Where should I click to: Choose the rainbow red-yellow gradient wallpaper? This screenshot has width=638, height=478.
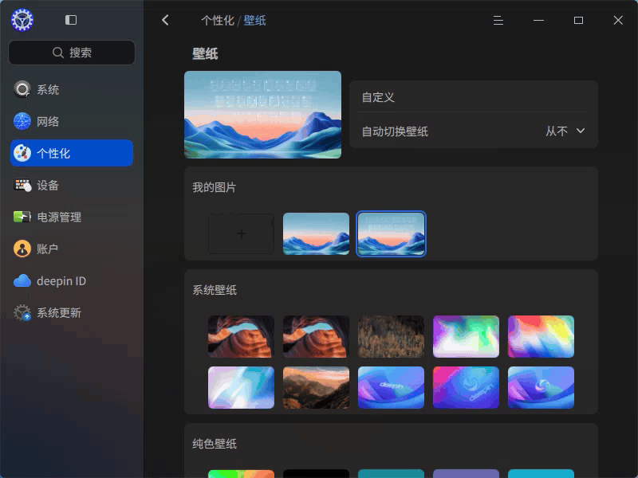(541, 336)
